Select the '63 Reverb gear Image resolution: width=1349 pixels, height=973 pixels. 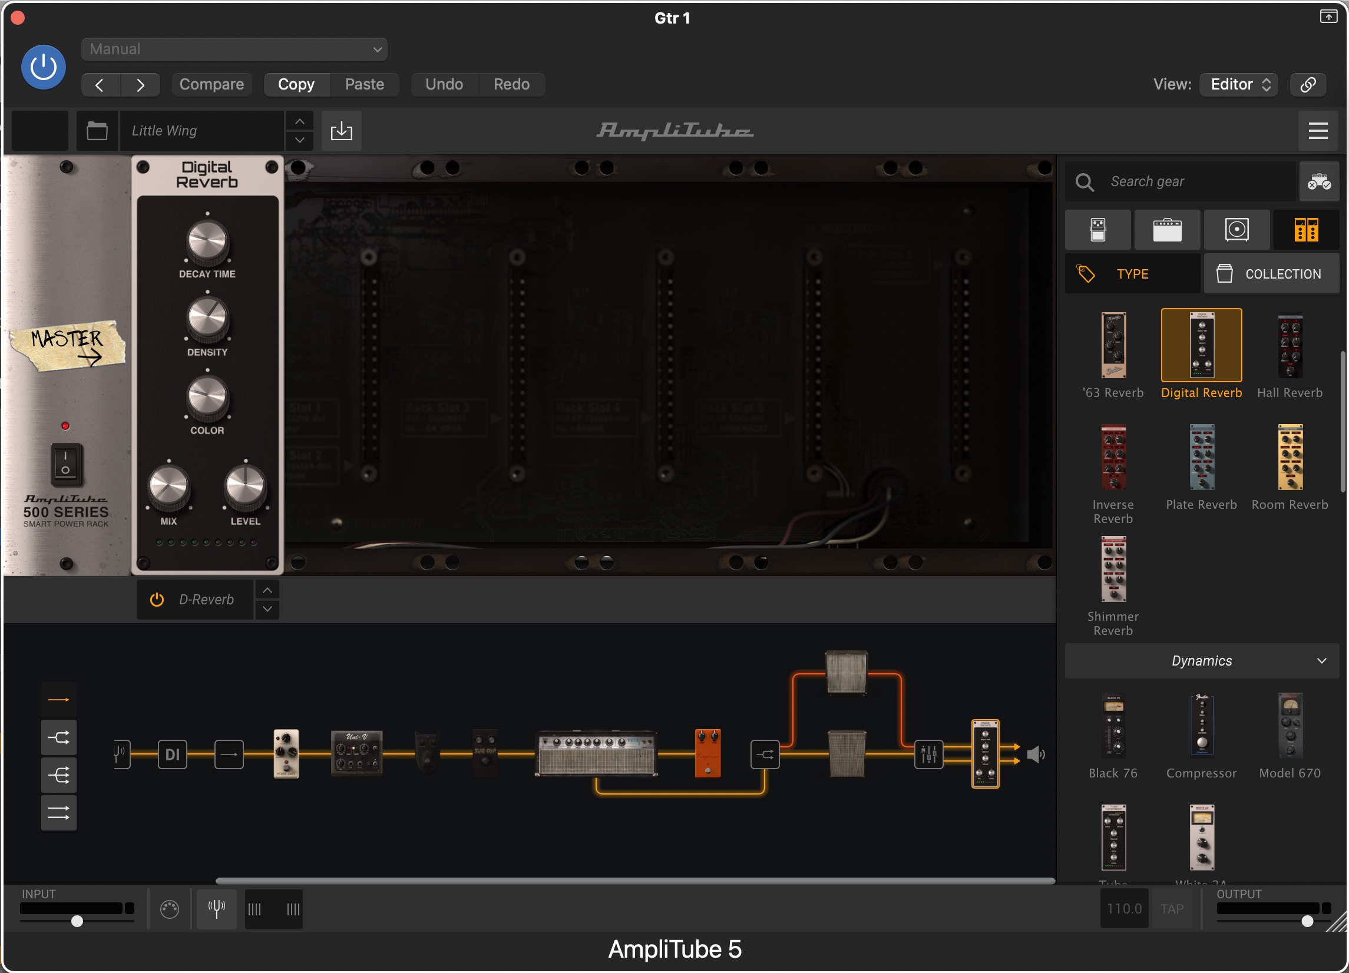1113,356
